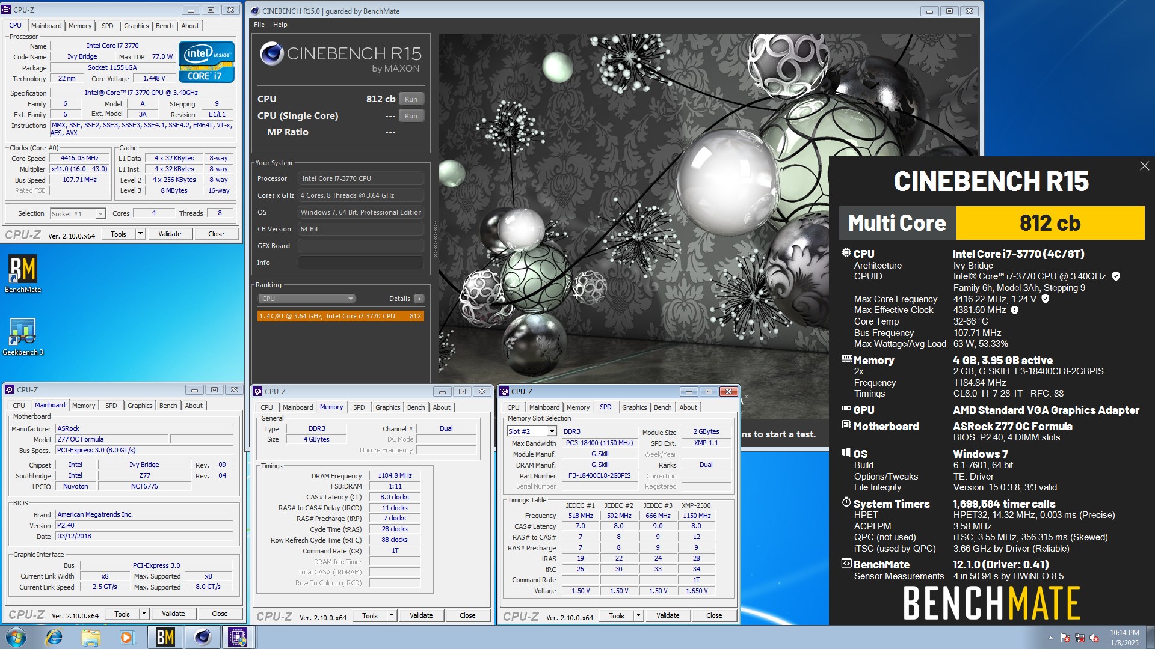Click the taskbar clock showing 10:14 PM
This screenshot has width=1155, height=649.
[1124, 638]
